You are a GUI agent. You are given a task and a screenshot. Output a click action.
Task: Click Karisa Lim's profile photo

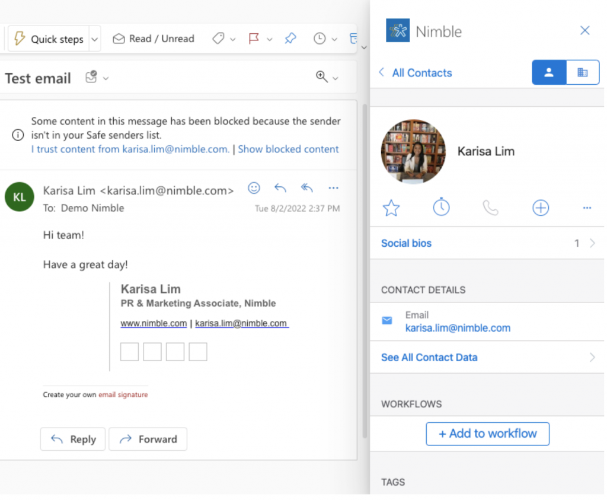(x=413, y=151)
